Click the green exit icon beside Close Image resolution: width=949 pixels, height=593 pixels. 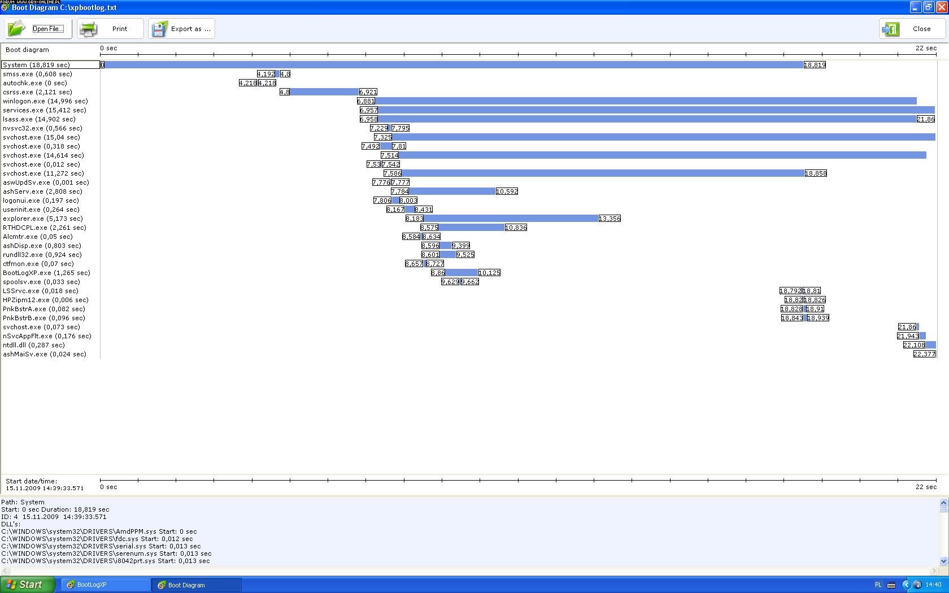pyautogui.click(x=891, y=29)
